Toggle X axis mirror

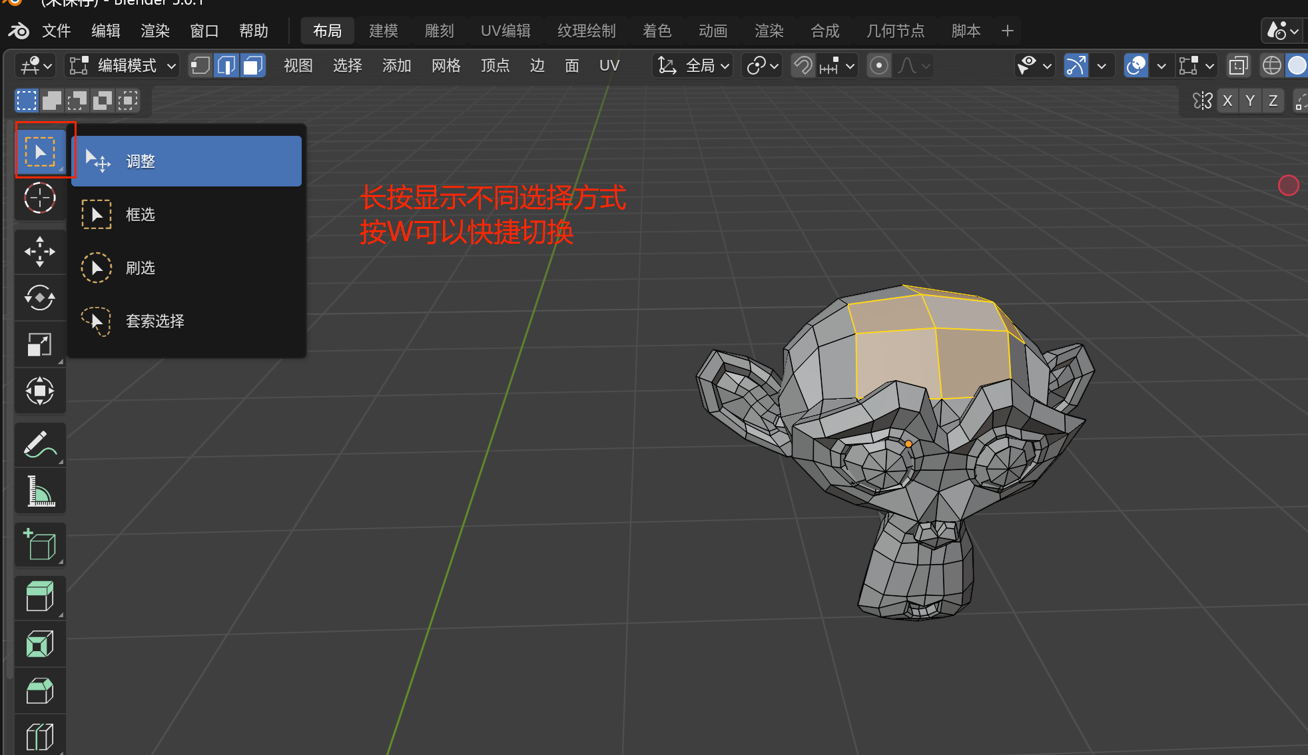tap(1227, 101)
